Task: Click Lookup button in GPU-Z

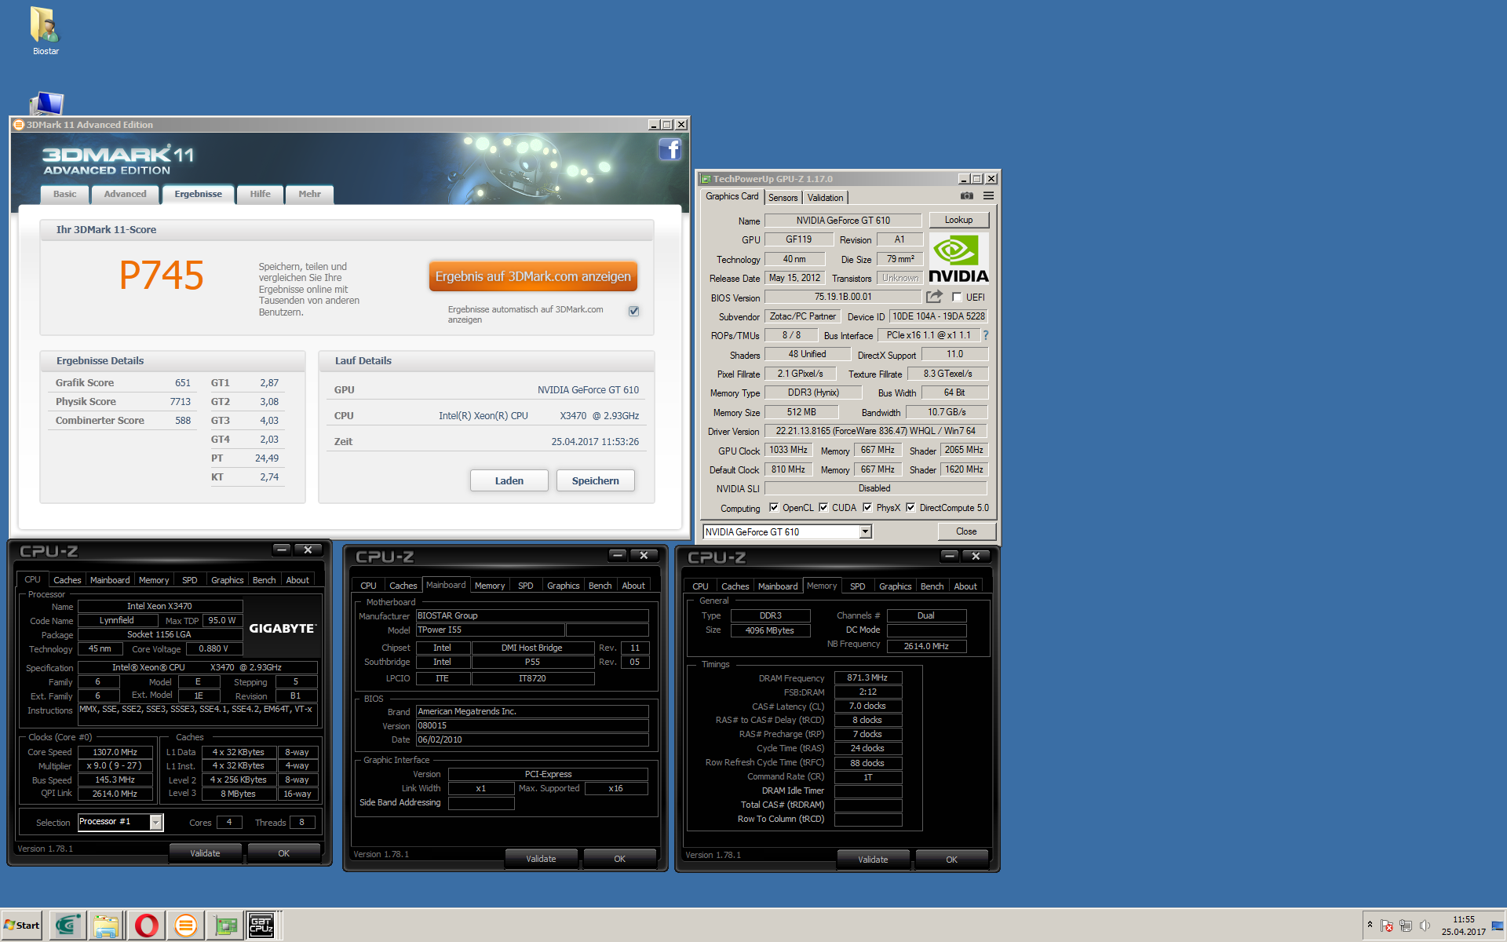Action: pos(958,220)
